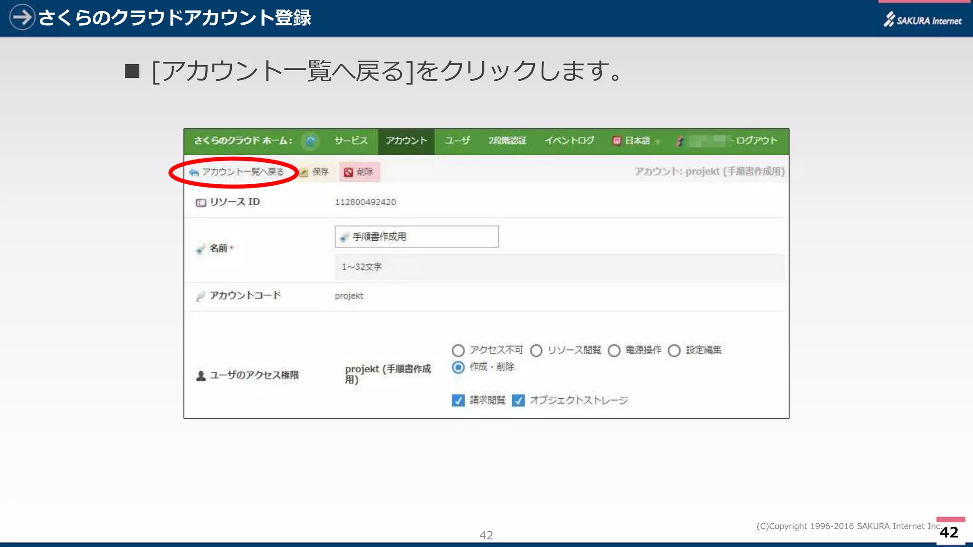
Task: Click the 削除 button
Action: tap(359, 172)
